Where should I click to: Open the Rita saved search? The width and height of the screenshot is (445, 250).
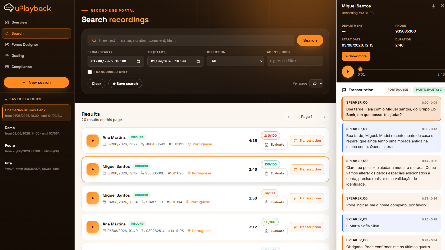(36, 166)
